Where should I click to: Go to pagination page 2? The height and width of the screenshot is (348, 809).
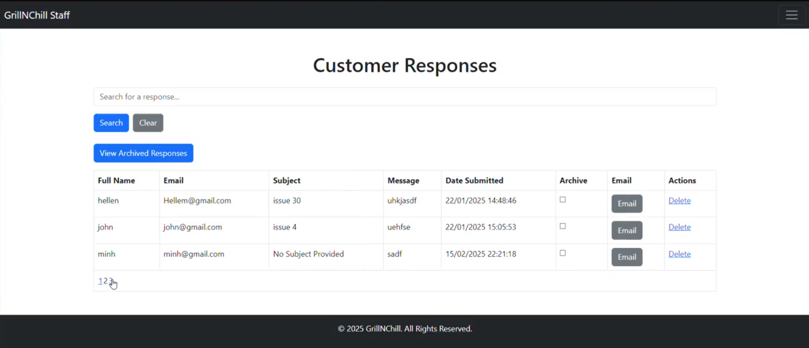pyautogui.click(x=106, y=281)
